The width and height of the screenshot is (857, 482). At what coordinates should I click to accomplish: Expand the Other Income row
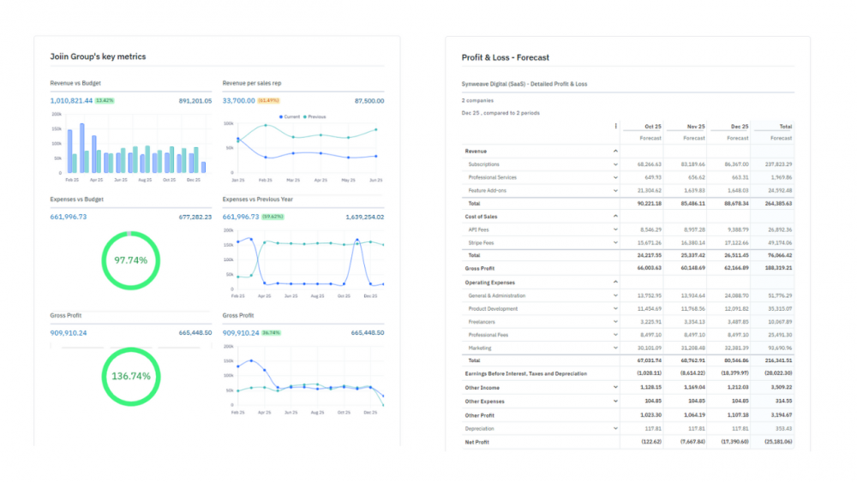(615, 387)
